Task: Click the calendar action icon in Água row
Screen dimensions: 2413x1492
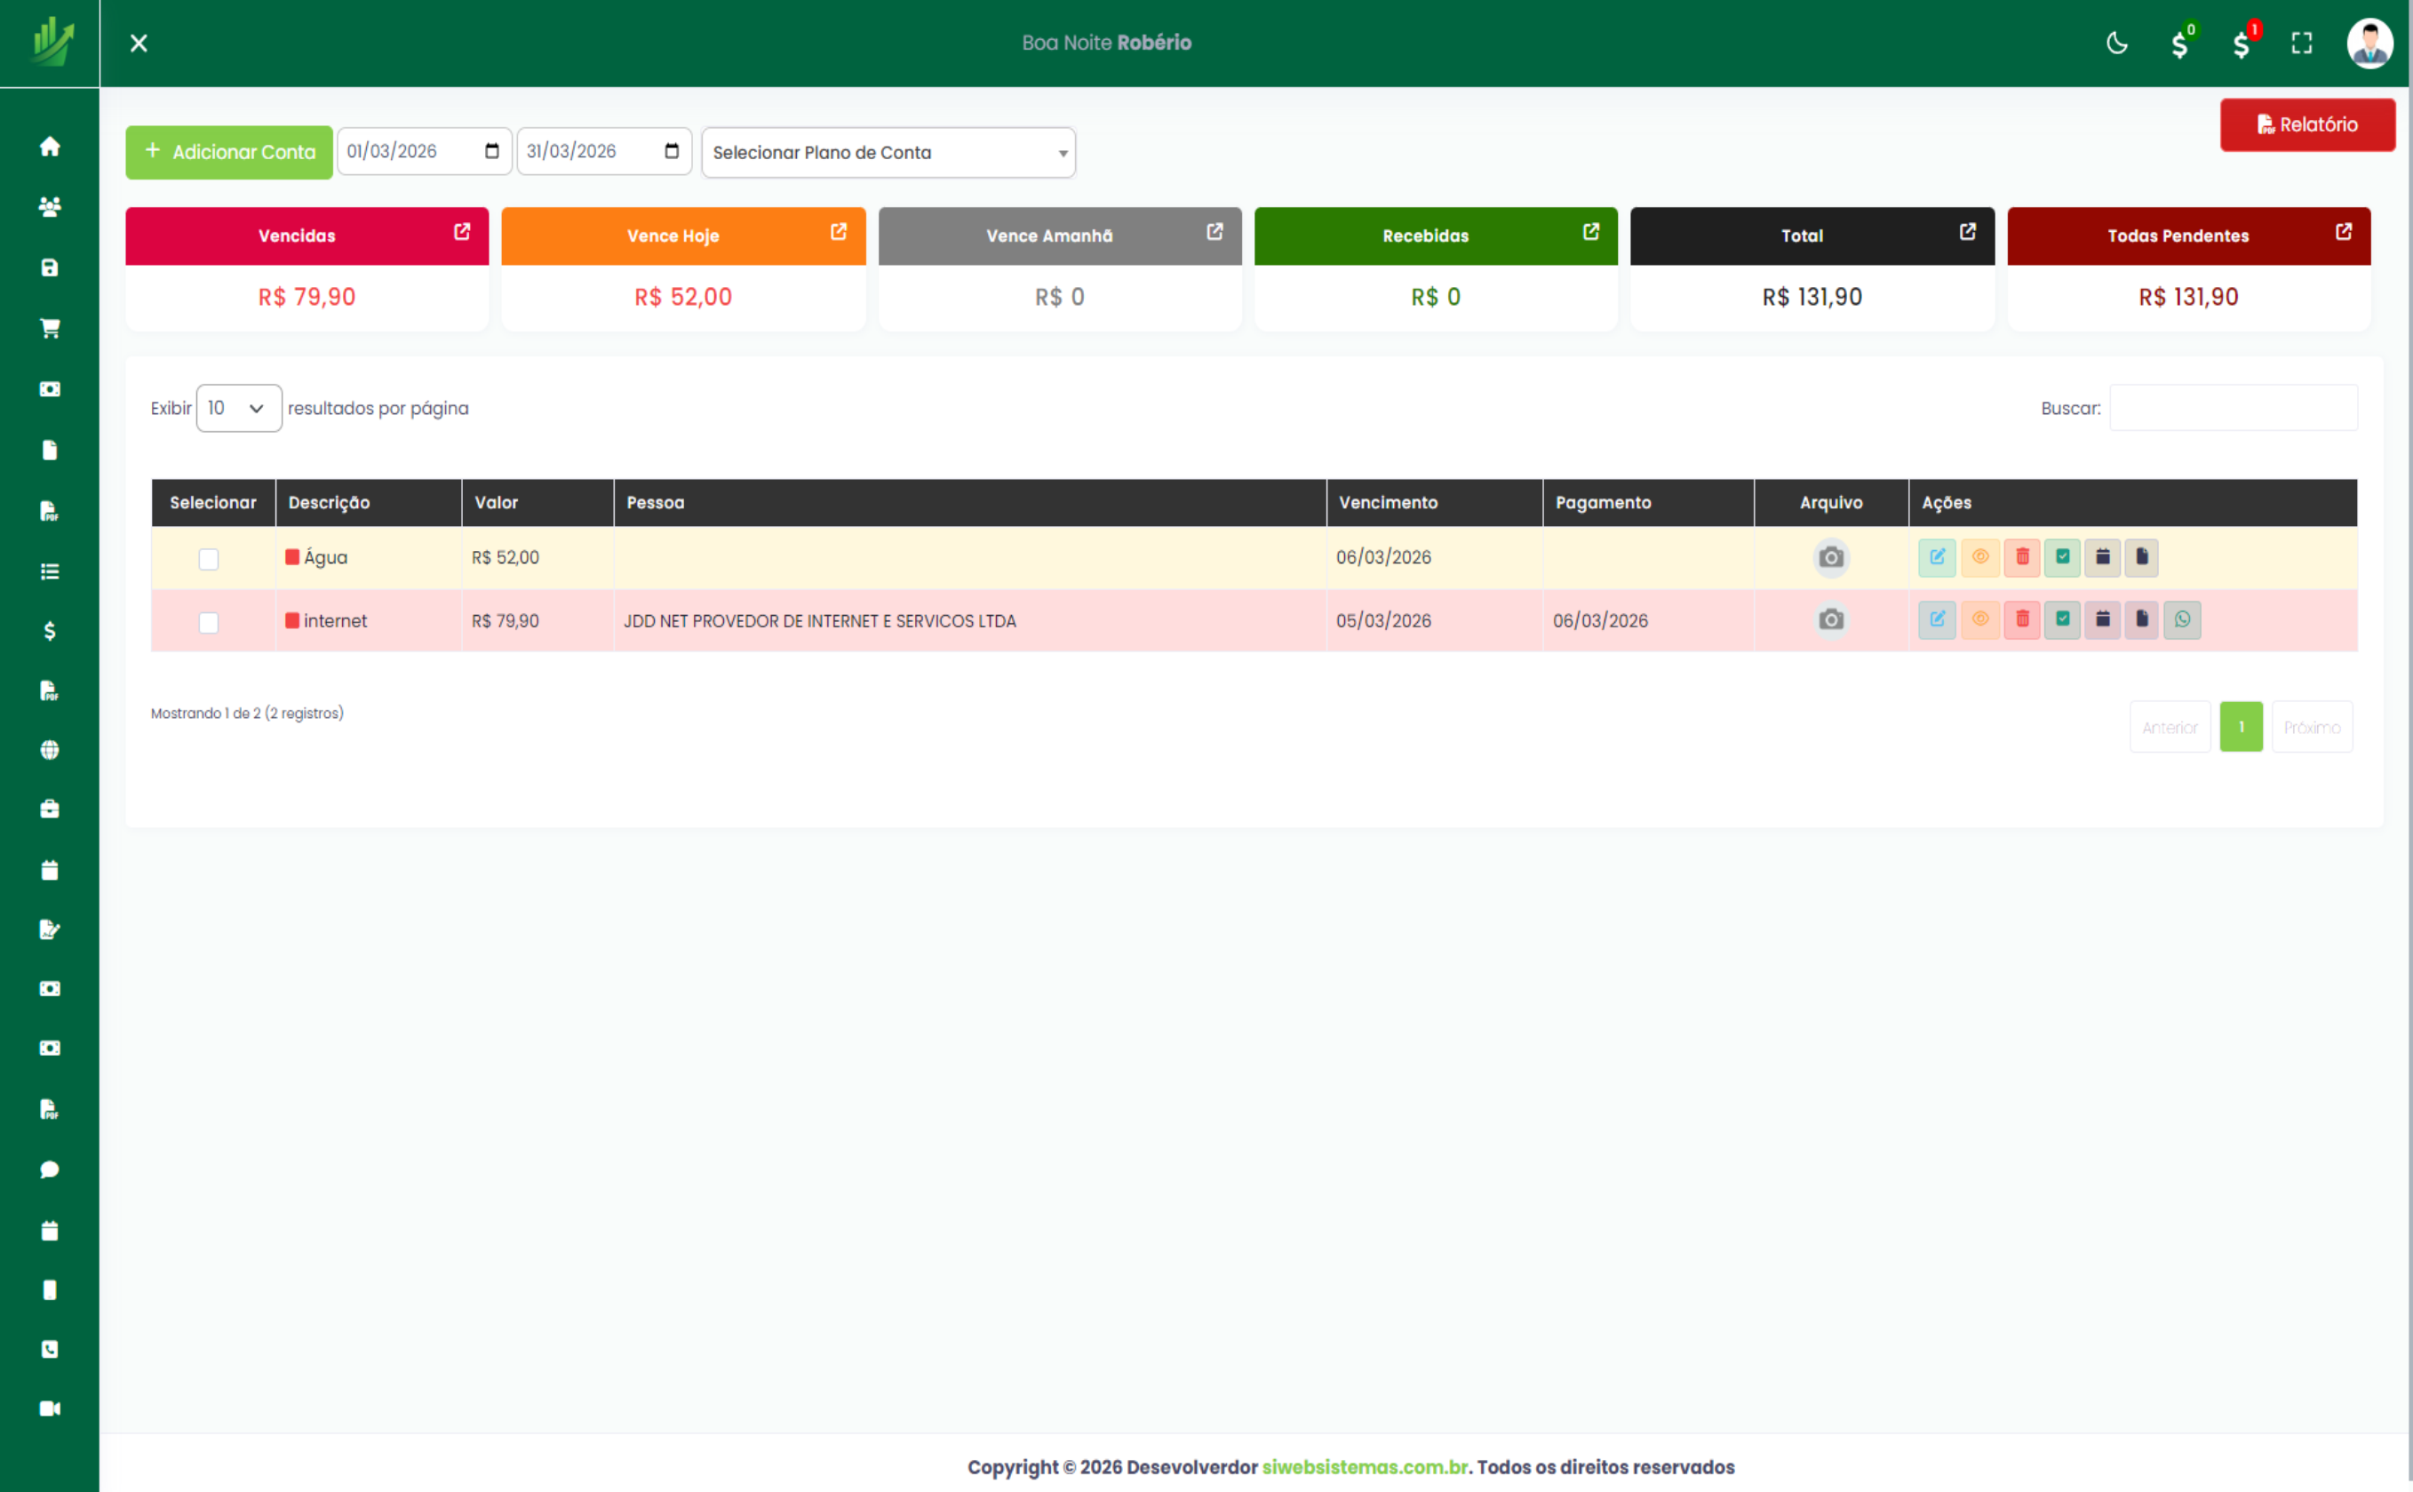Action: point(2102,557)
